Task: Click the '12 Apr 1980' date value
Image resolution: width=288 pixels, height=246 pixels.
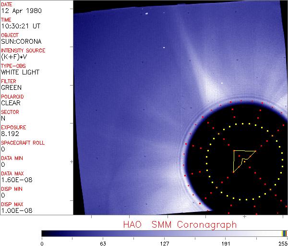Action: point(15,11)
